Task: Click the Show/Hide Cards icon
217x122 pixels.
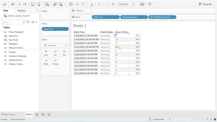Action: coord(142,4)
